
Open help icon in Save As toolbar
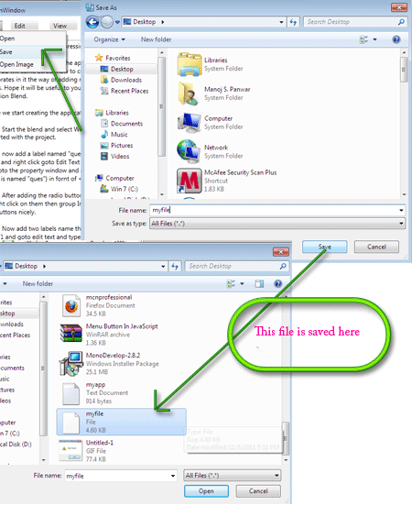pyautogui.click(x=396, y=39)
